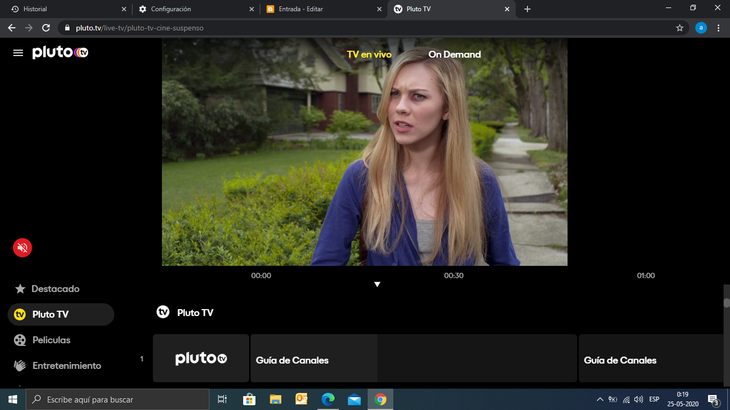Open volume control in system tray
The width and height of the screenshot is (730, 410).
pyautogui.click(x=639, y=399)
